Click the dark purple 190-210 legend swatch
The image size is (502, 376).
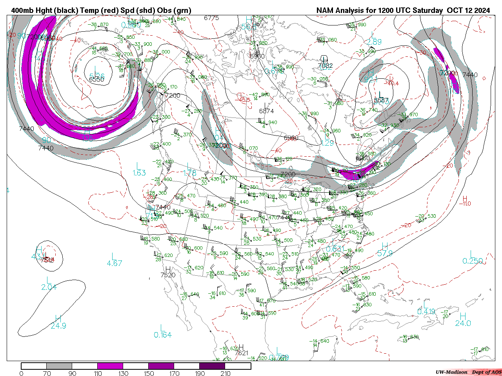[212, 366]
